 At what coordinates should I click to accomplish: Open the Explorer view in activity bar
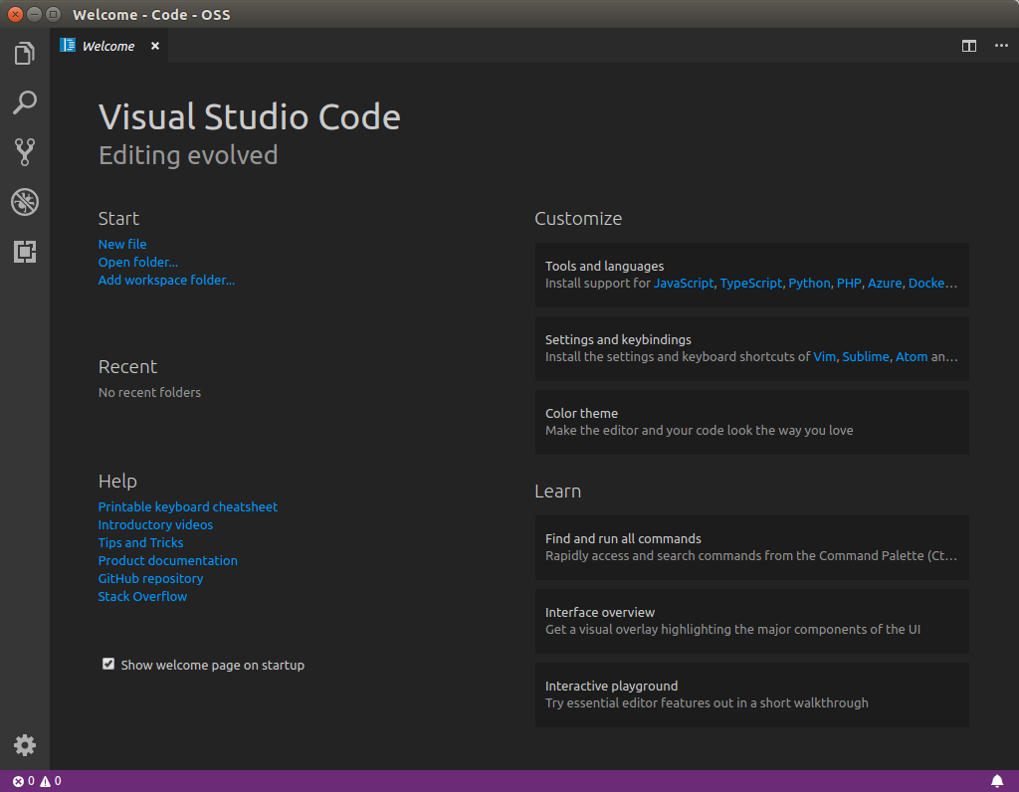[x=25, y=54]
